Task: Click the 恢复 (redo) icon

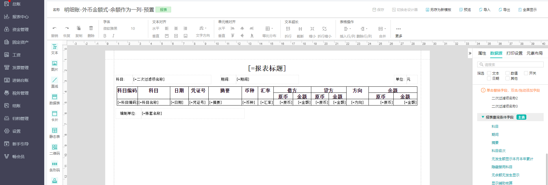Action: [x=67, y=28]
